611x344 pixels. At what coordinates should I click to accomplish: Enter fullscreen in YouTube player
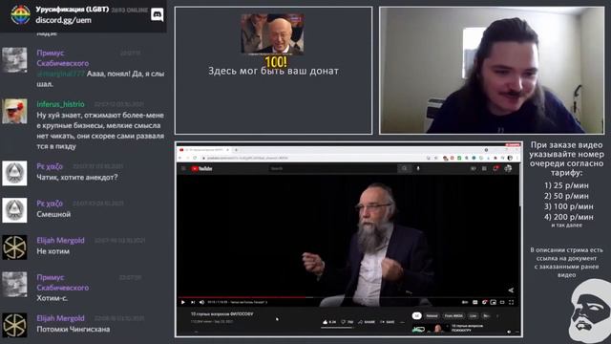coord(512,302)
